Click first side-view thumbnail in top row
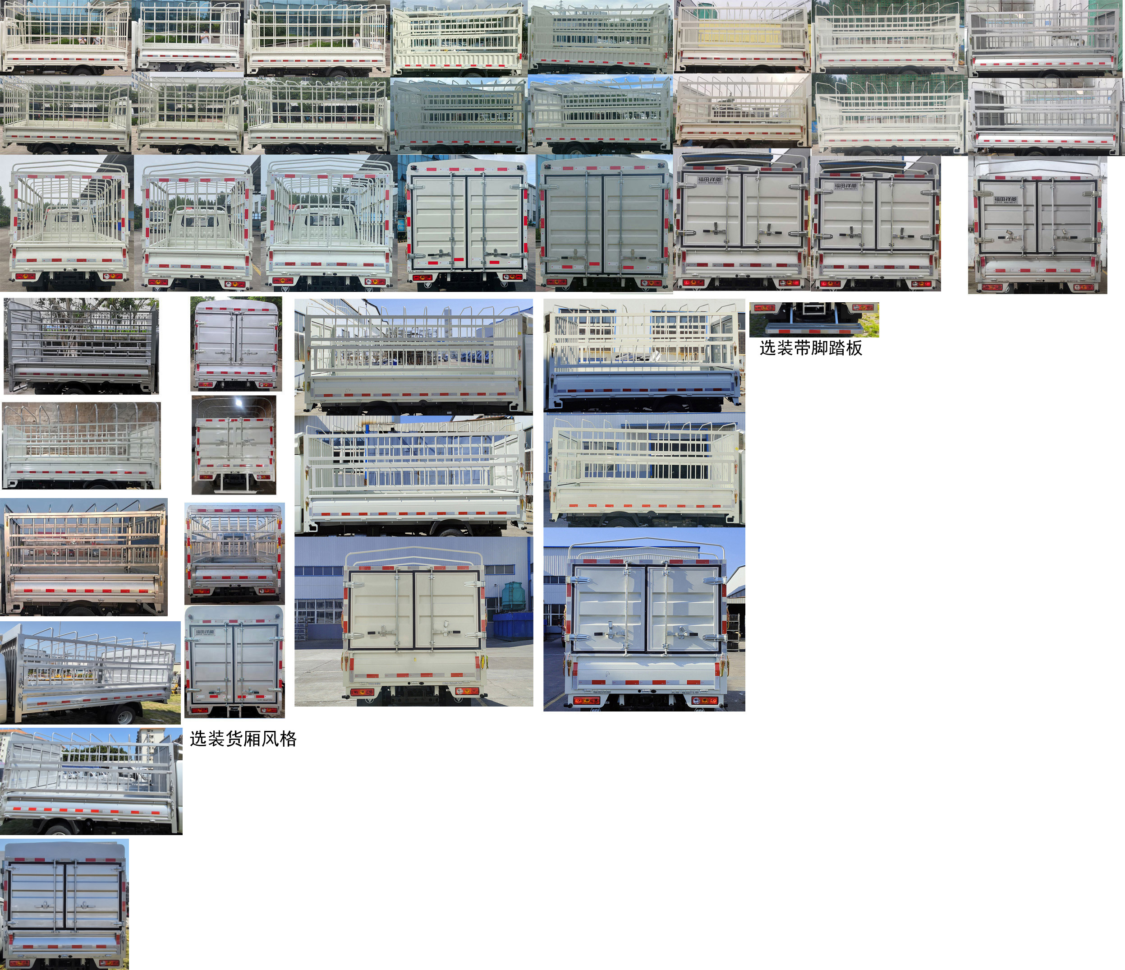Screen dimensions: 1125x970 point(66,37)
